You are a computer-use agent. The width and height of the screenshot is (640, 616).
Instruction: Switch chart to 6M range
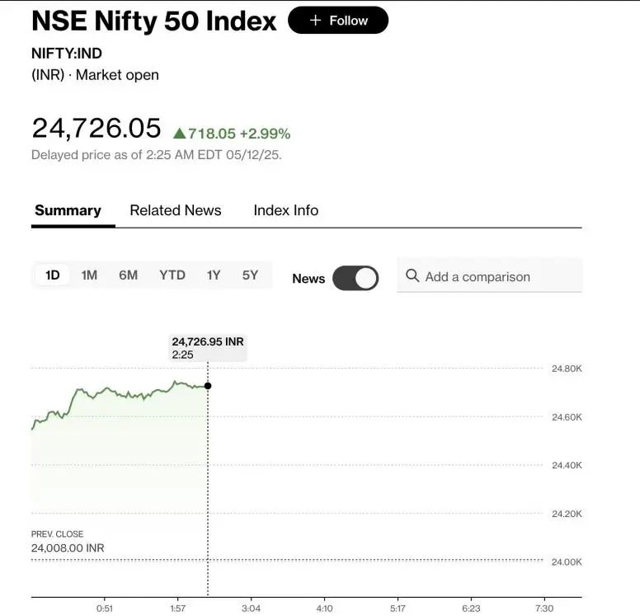click(x=128, y=275)
